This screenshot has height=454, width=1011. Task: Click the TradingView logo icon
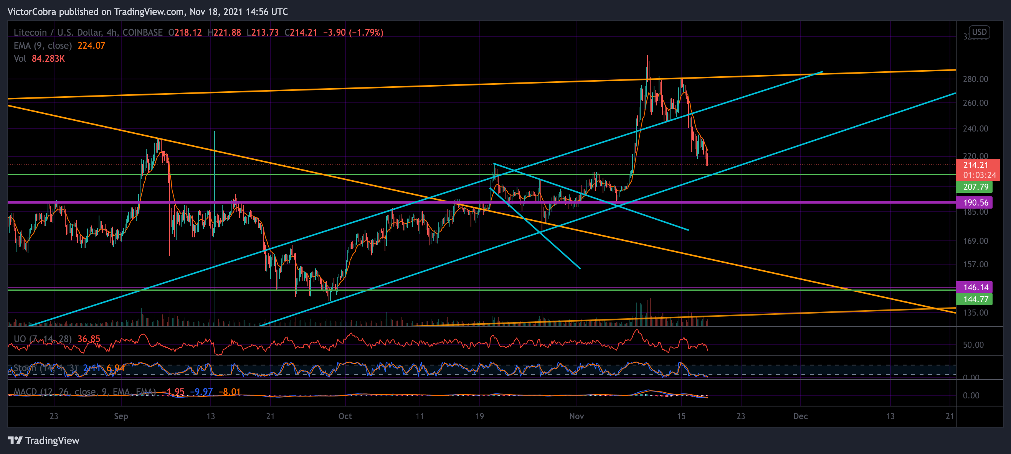coord(15,440)
